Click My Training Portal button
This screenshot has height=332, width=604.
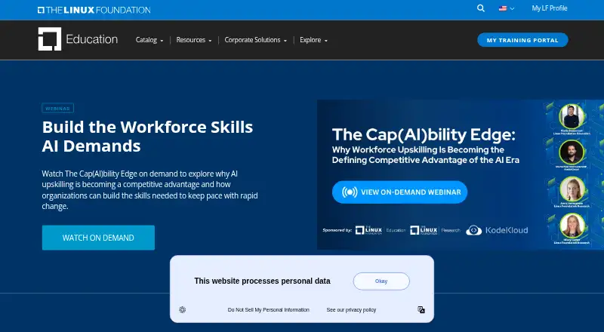[x=522, y=40]
